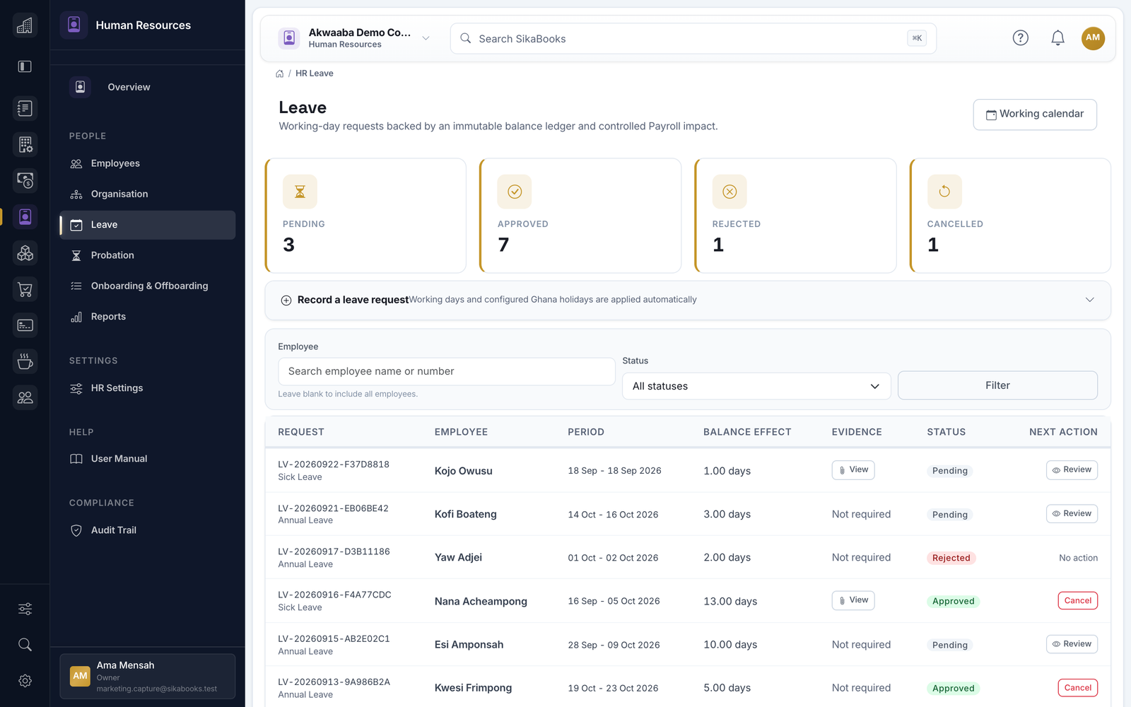Open the sliders preferences icon in rail
Screen dimensions: 1131x707
point(25,609)
